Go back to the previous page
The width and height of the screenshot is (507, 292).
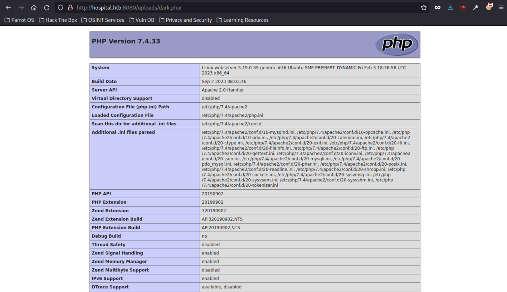(9, 8)
